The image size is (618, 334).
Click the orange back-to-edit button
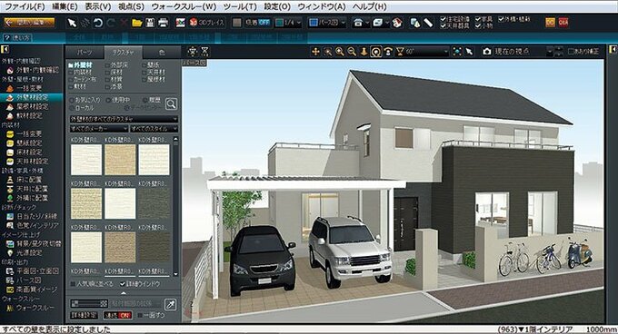pyautogui.click(x=30, y=23)
